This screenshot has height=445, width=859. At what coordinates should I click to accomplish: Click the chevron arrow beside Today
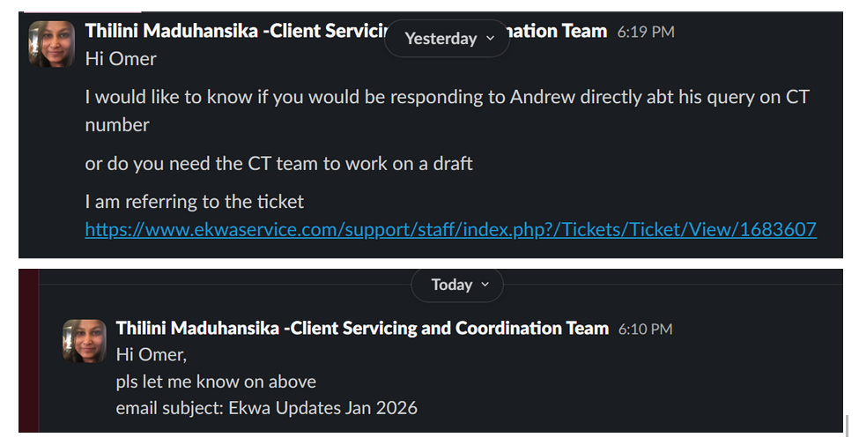[x=485, y=285]
